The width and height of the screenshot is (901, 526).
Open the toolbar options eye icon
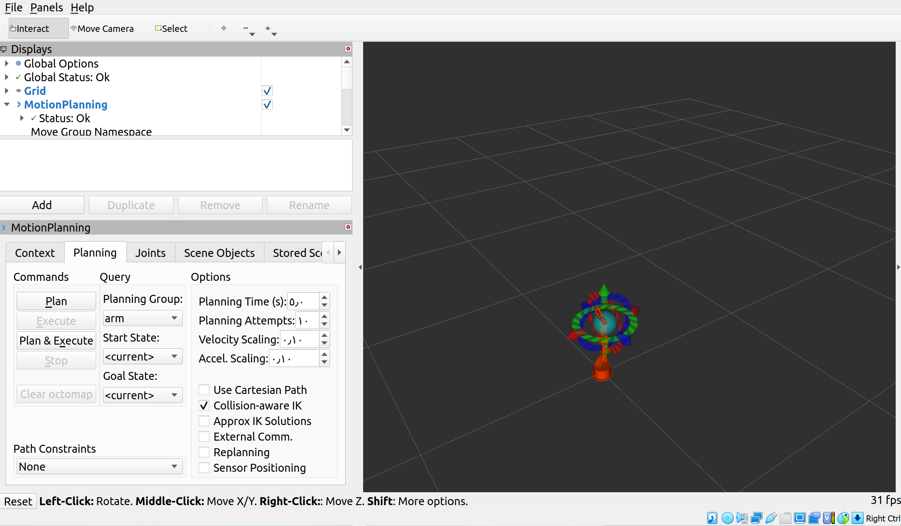[x=268, y=28]
